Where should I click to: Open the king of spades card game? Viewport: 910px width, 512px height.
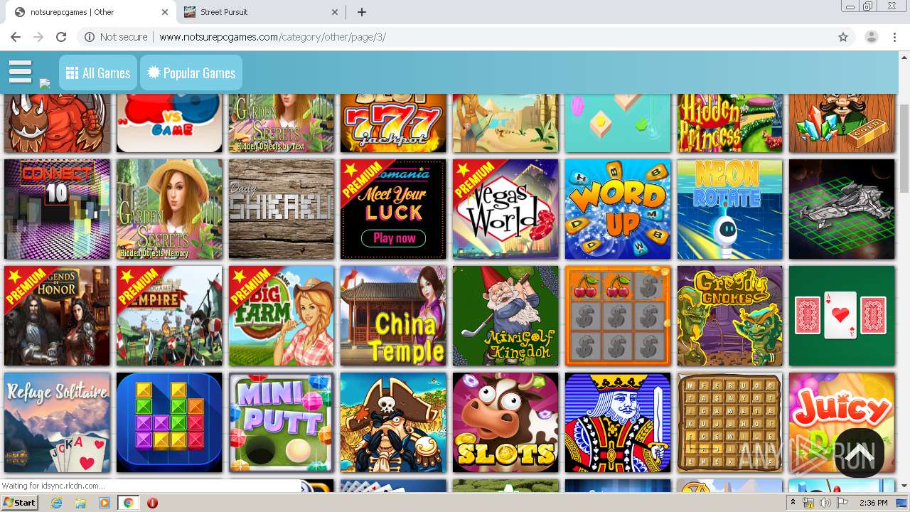(618, 422)
